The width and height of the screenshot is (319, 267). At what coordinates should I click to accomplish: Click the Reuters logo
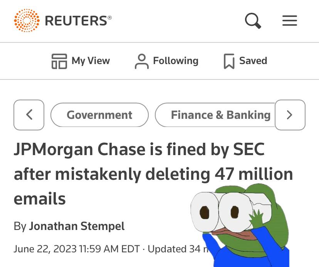[x=63, y=20]
